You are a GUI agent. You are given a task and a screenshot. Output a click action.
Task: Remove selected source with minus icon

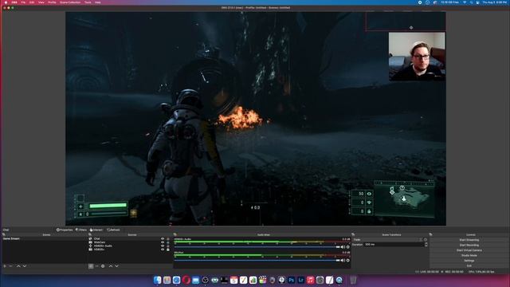[x=96, y=266]
